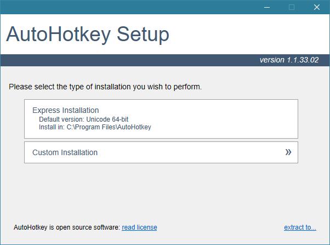Expand the double chevron on Custom Installation
Screen dimensions: 330x245
[288, 152]
